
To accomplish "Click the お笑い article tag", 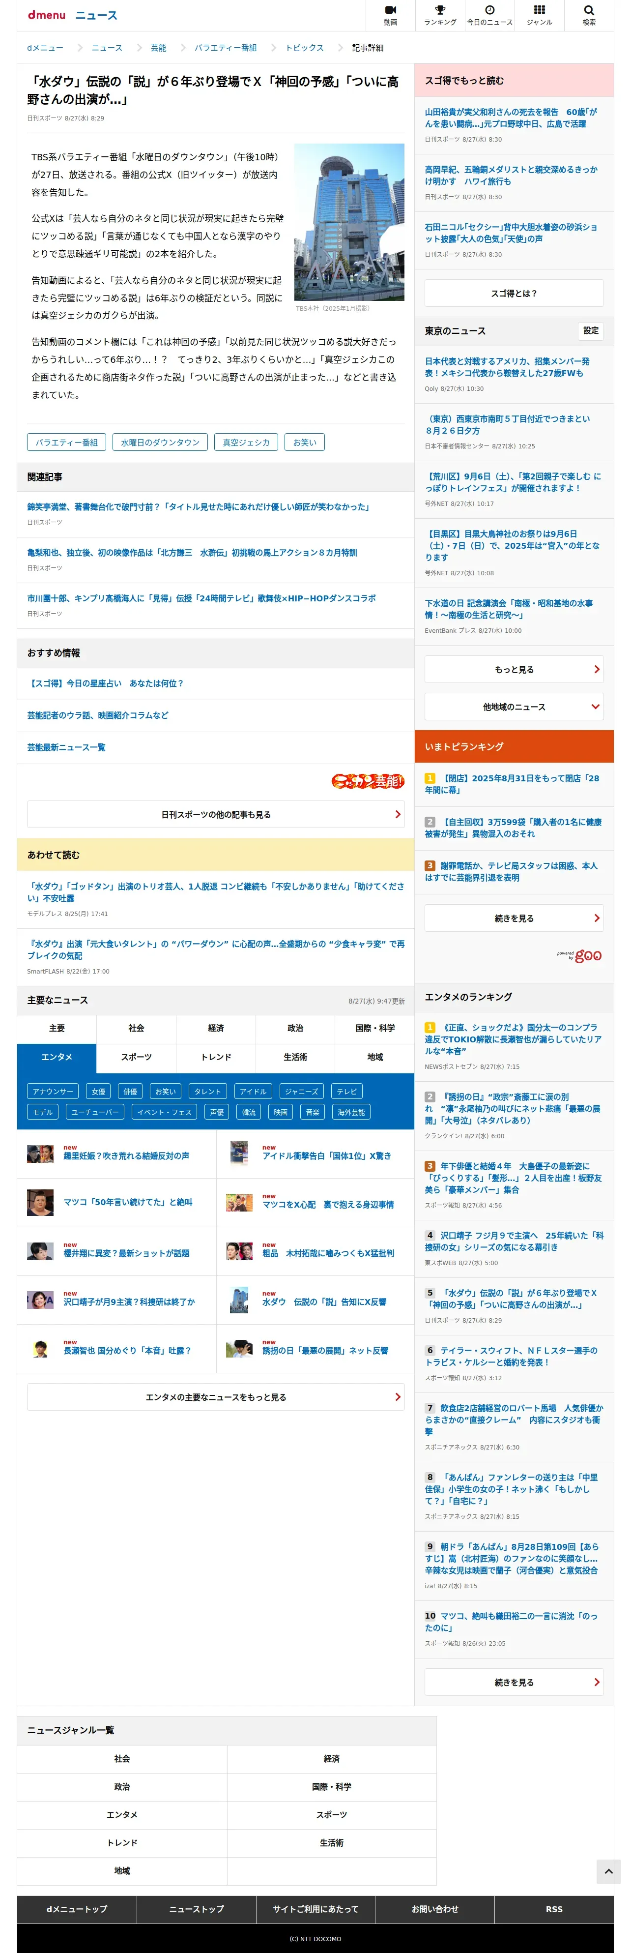I will click(x=305, y=442).
